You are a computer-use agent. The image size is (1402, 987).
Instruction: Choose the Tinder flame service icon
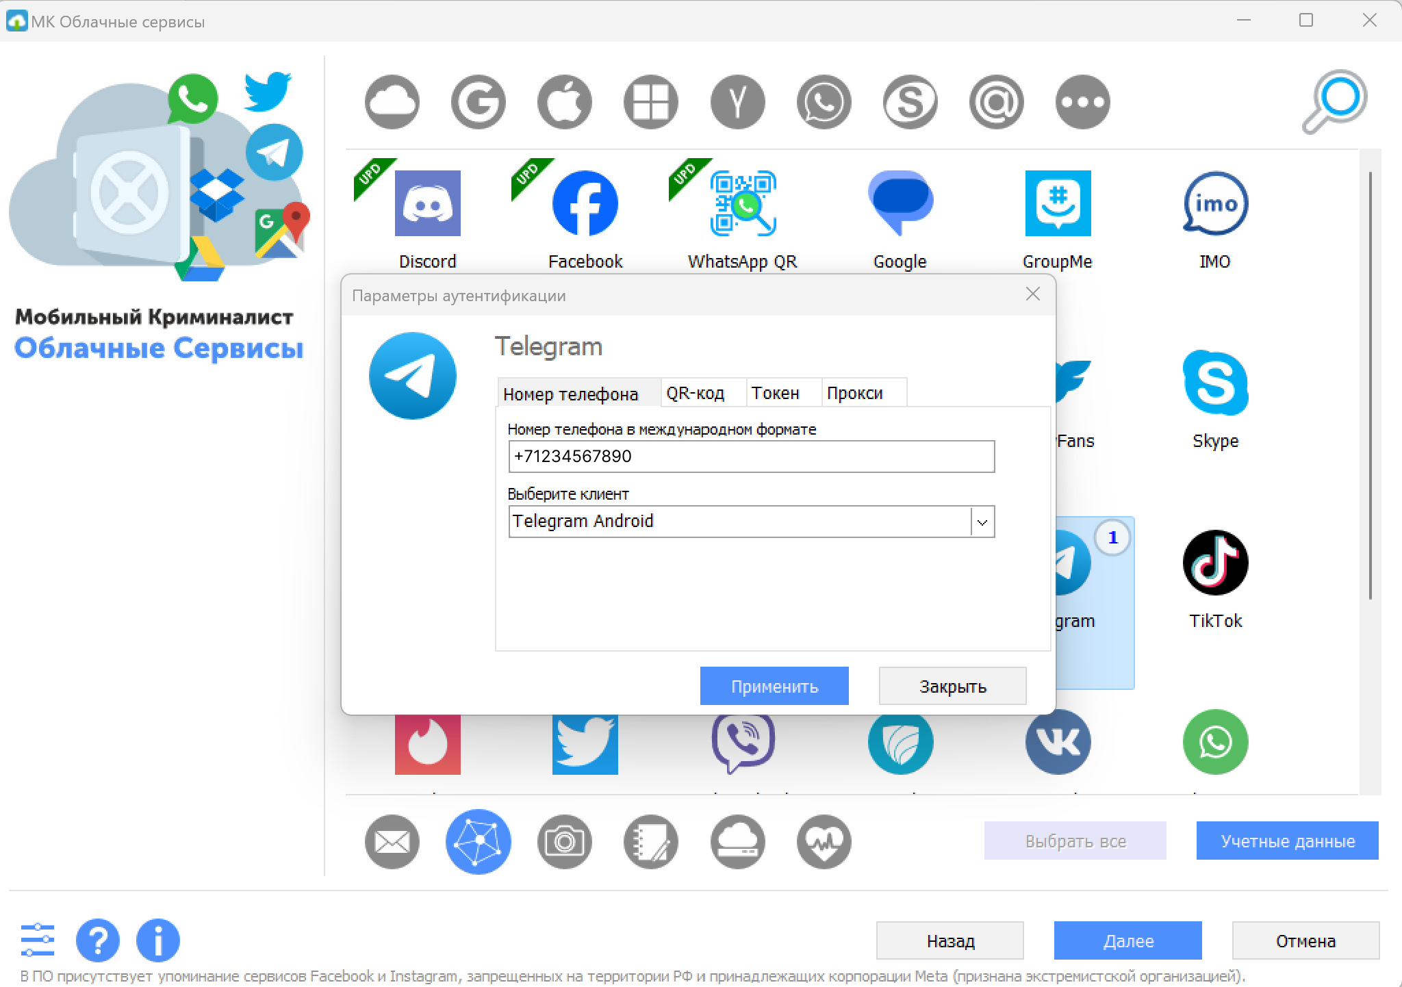pyautogui.click(x=428, y=744)
